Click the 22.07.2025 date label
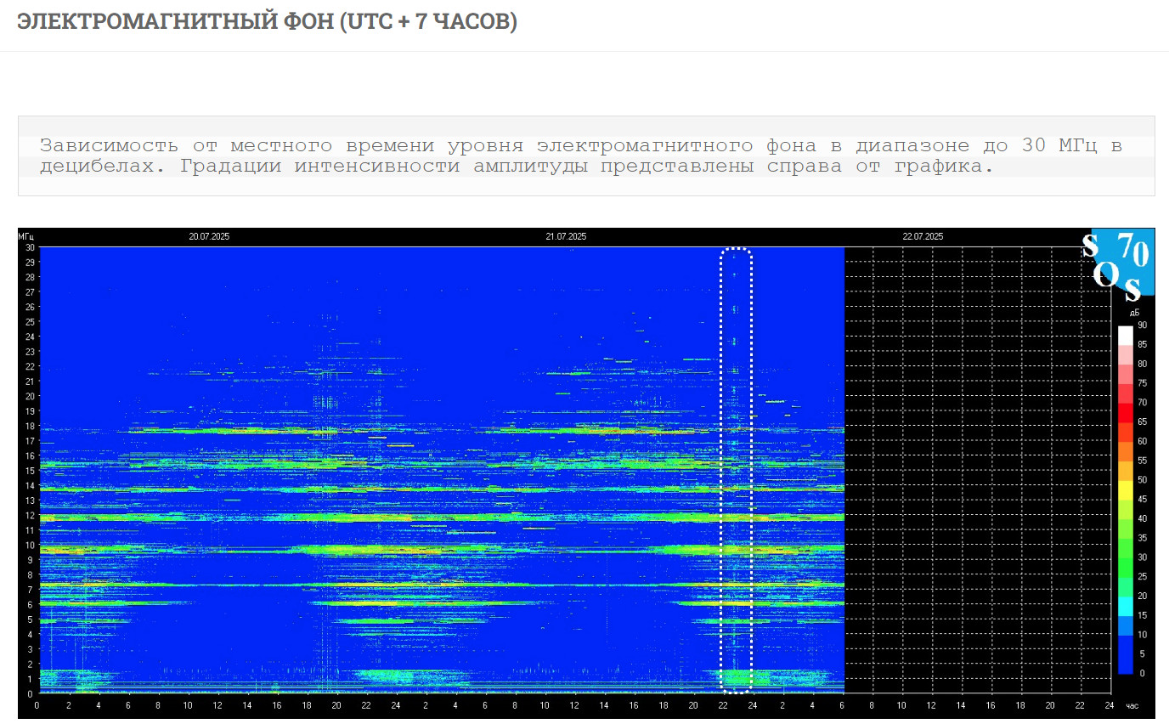 [923, 236]
